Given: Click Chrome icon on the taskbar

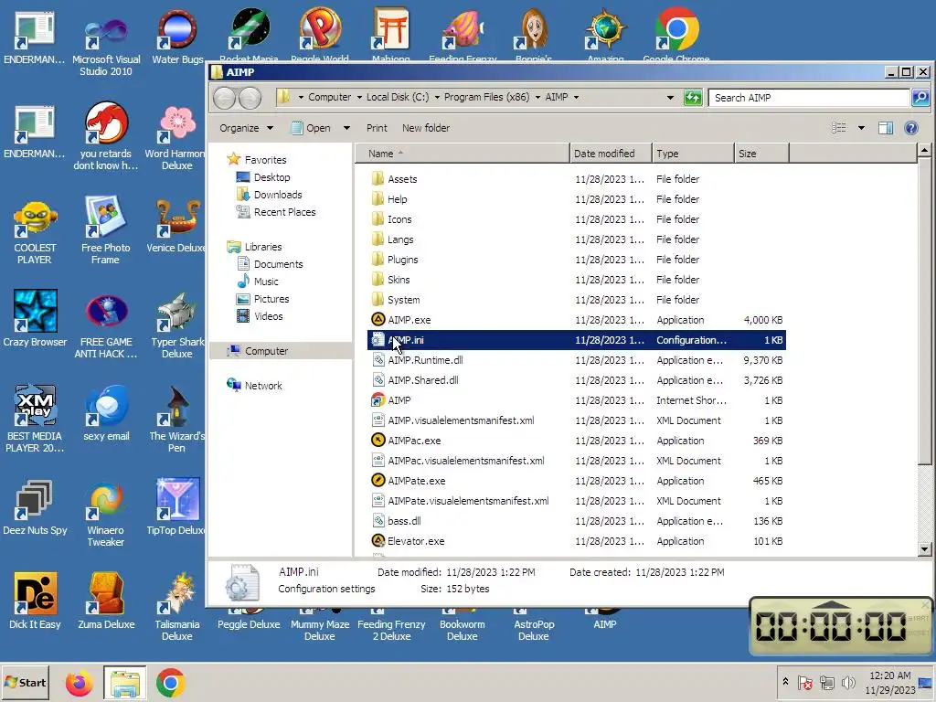Looking at the screenshot, I should pos(171,683).
